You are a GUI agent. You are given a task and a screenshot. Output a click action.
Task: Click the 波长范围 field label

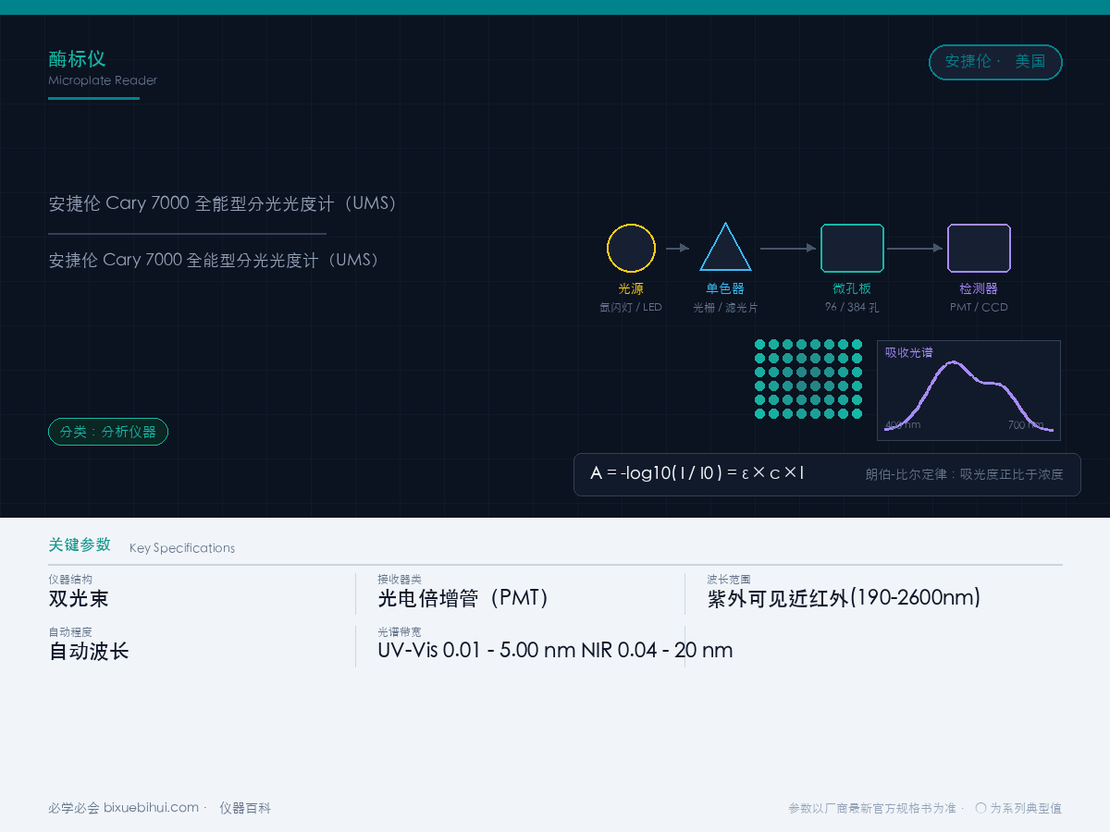[x=729, y=579]
